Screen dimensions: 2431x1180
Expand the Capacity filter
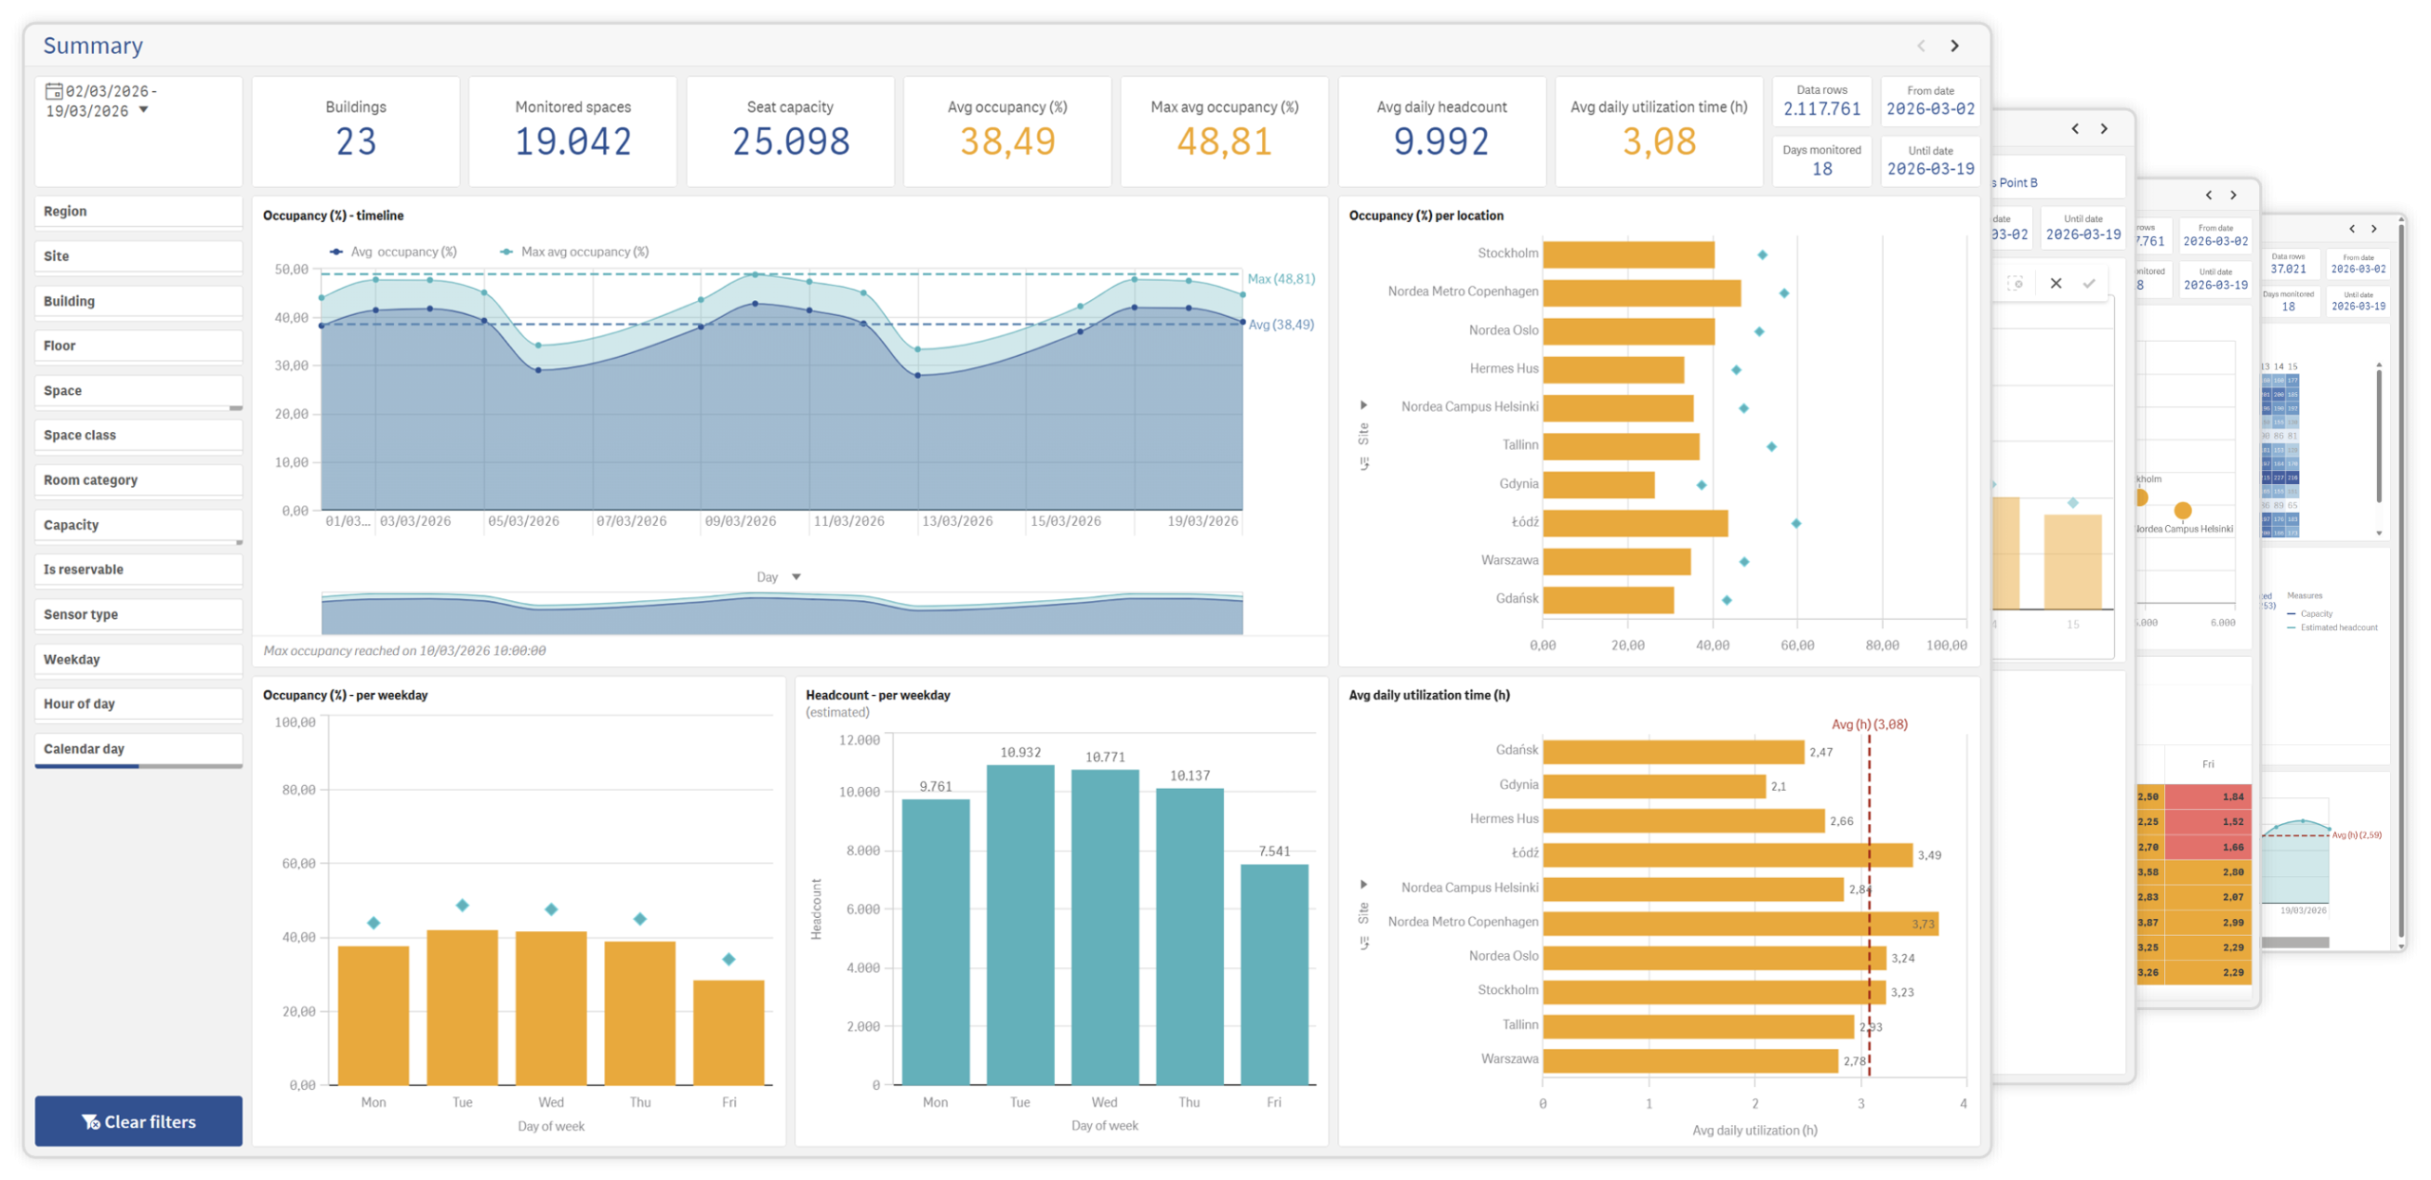point(138,525)
